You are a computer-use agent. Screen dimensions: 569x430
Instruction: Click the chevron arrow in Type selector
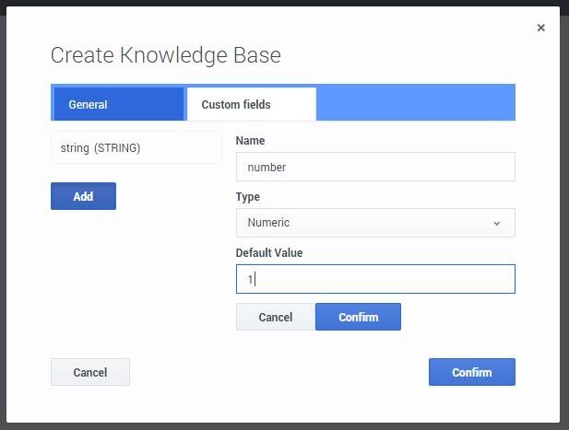point(496,223)
